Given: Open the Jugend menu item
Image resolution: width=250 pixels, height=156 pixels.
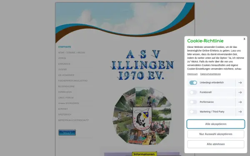Looking at the screenshot, I should click(62, 69).
